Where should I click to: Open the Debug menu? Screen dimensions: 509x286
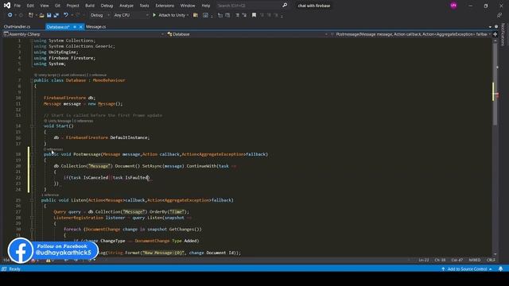tap(107, 6)
